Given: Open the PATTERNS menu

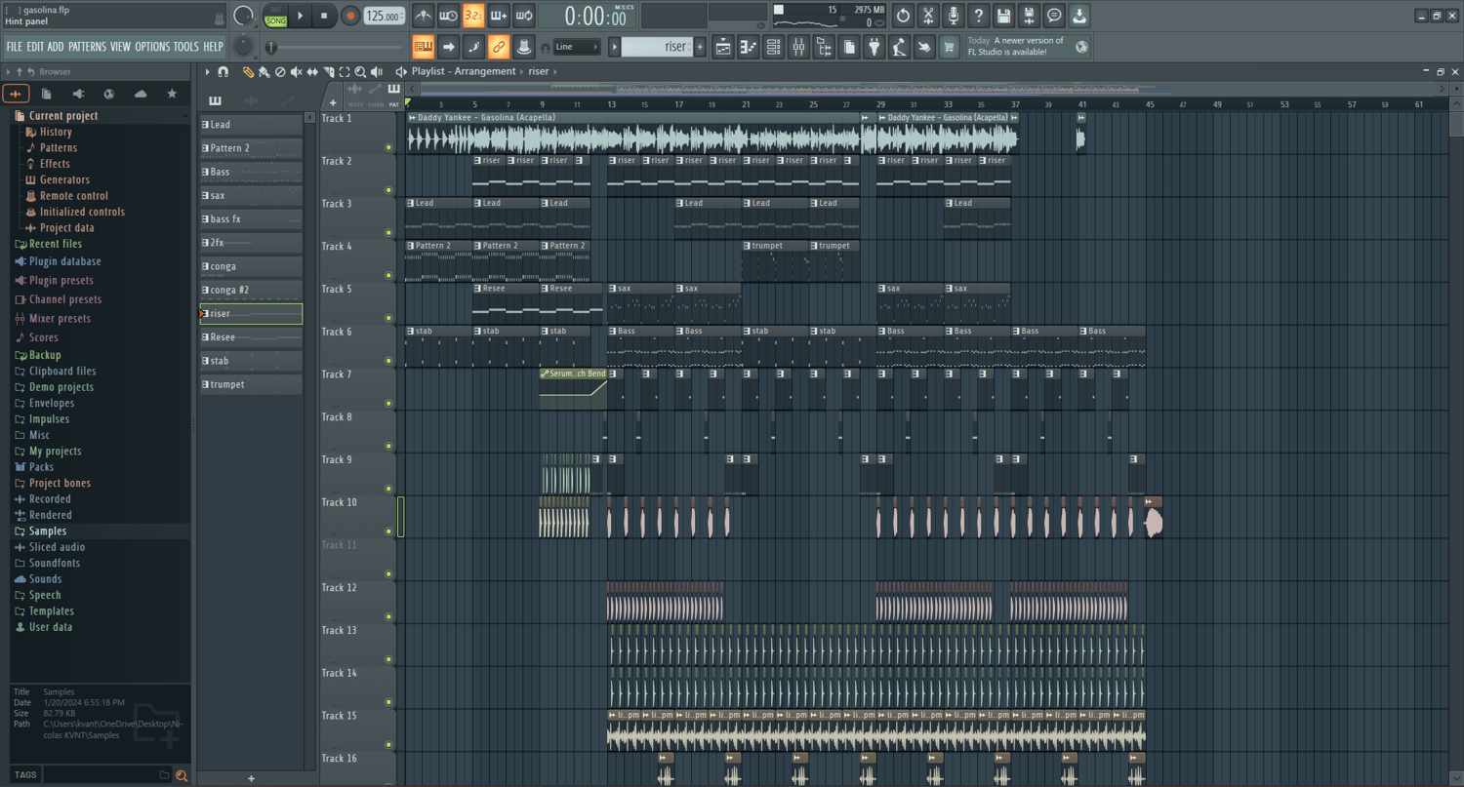Looking at the screenshot, I should (87, 46).
